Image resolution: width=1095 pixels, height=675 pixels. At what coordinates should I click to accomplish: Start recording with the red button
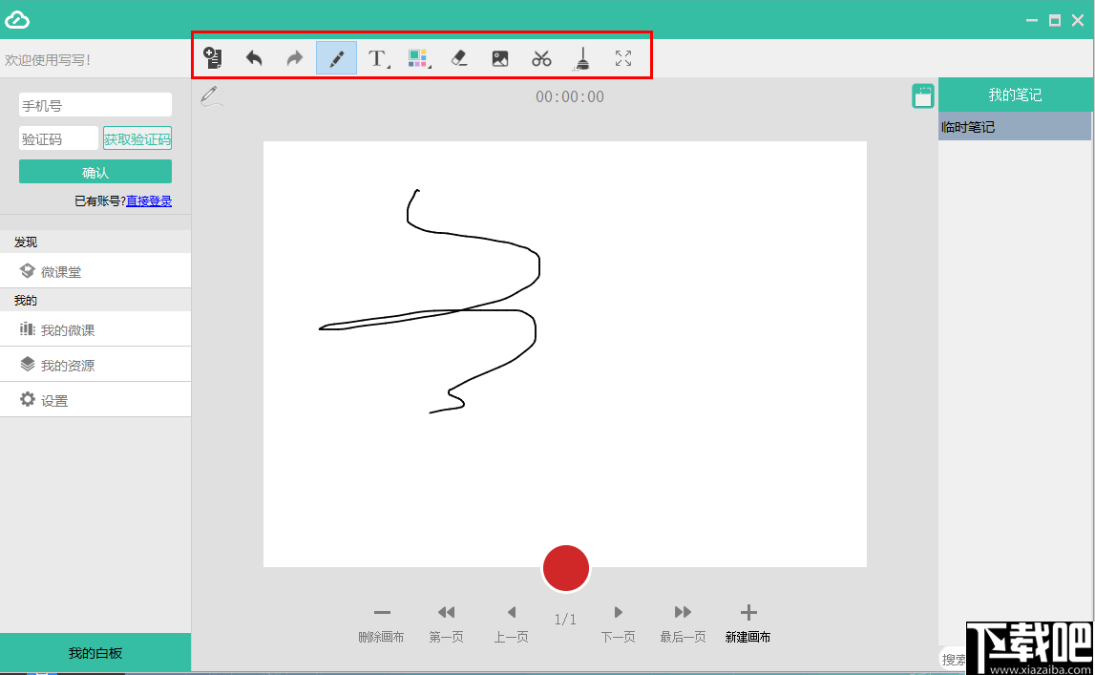point(566,568)
